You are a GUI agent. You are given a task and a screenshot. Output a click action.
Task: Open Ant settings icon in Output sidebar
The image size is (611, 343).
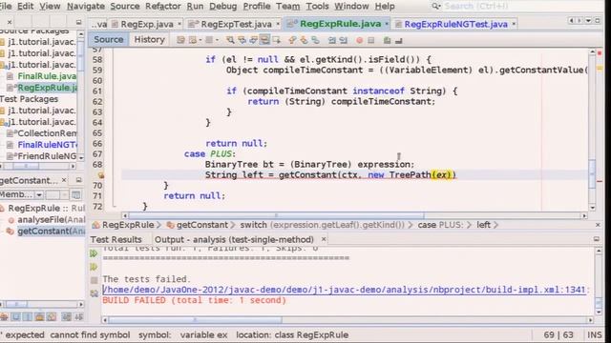(x=94, y=293)
